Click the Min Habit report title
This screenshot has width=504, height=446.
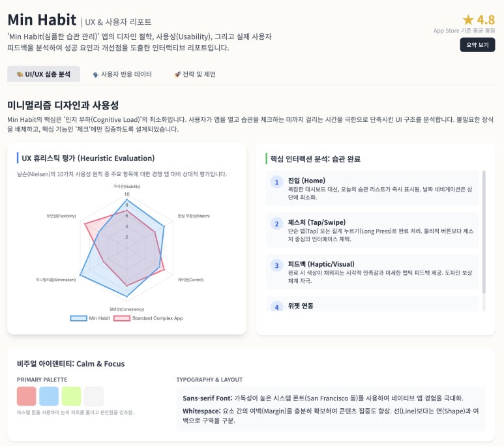pyautogui.click(x=42, y=20)
